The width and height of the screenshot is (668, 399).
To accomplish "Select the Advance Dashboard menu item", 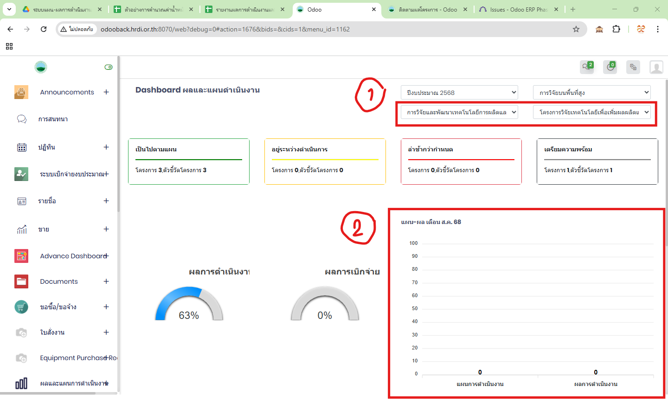I will (x=73, y=256).
